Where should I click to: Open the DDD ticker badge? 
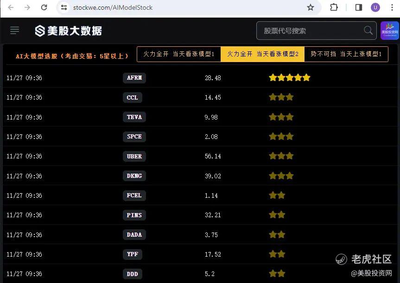tap(133, 274)
